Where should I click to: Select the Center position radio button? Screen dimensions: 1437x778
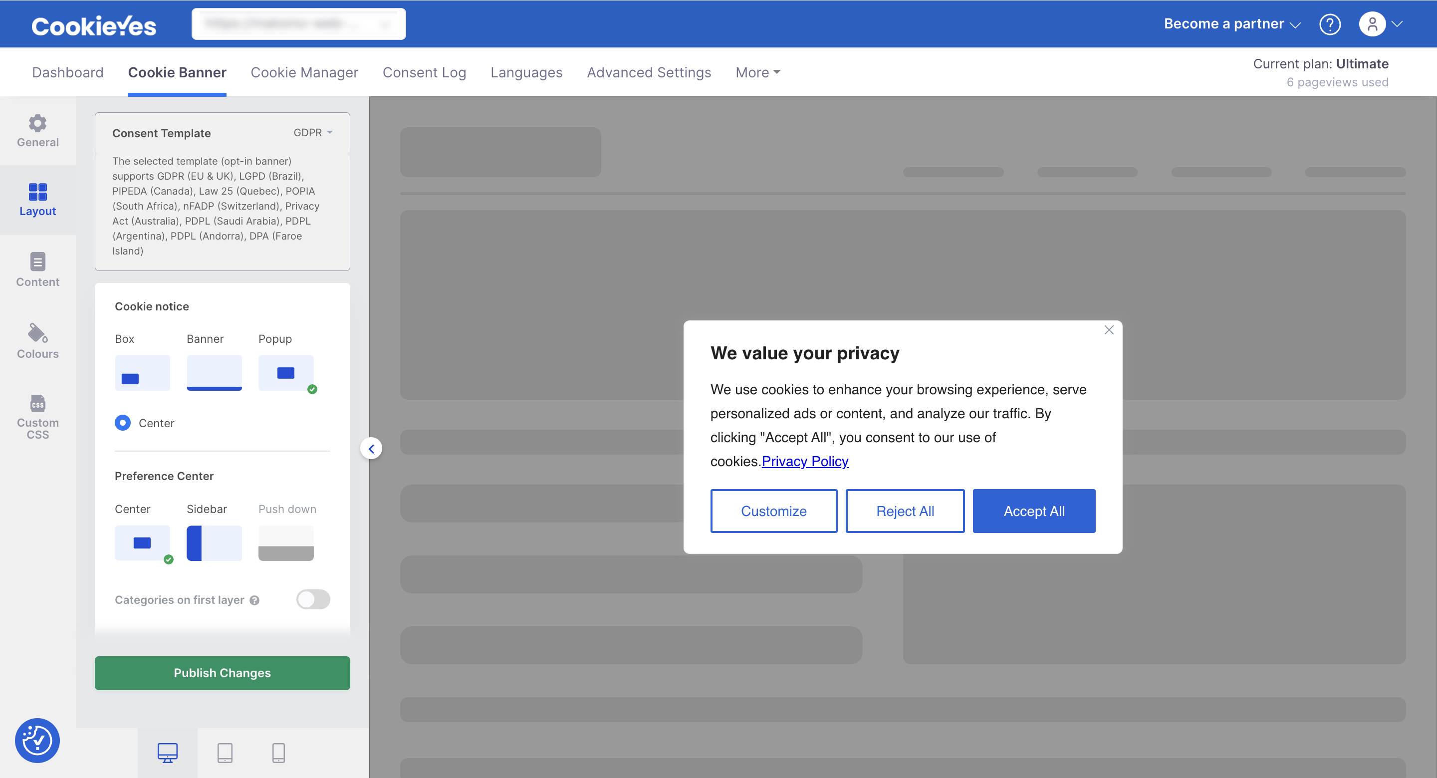point(123,423)
